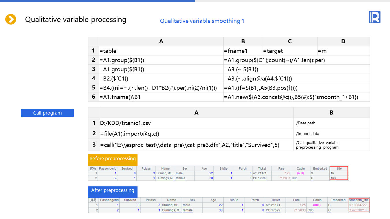The image size is (390, 219).
Task: Select the orange Before preprocessing label
Action: 113,159
